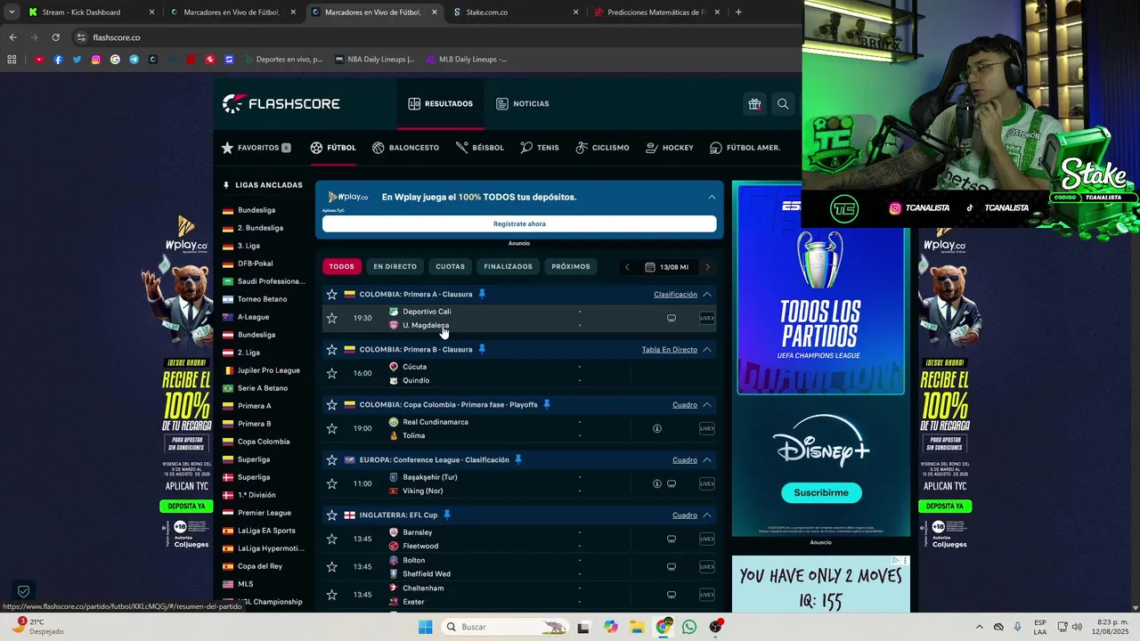
Task: Select the PRÓXIMOS filter tab
Action: [571, 267]
